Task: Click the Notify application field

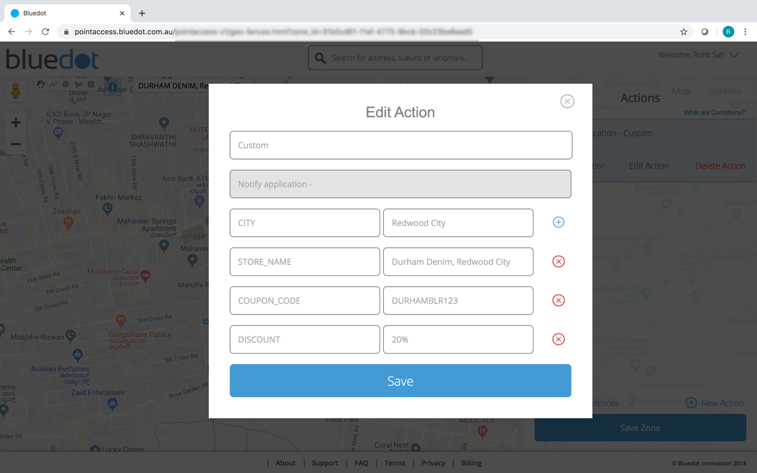Action: pyautogui.click(x=400, y=184)
